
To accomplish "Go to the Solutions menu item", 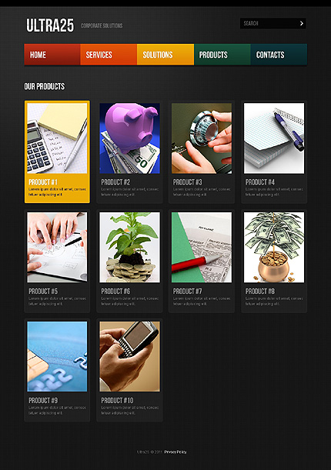I will click(165, 55).
